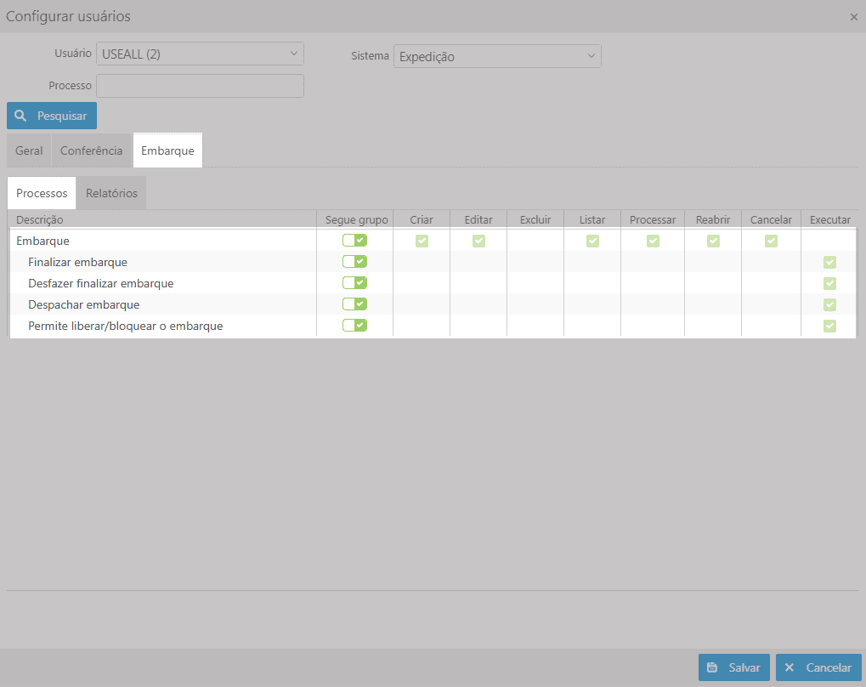The height and width of the screenshot is (687, 866).
Task: Switch to the Geral tab
Action: pos(29,150)
